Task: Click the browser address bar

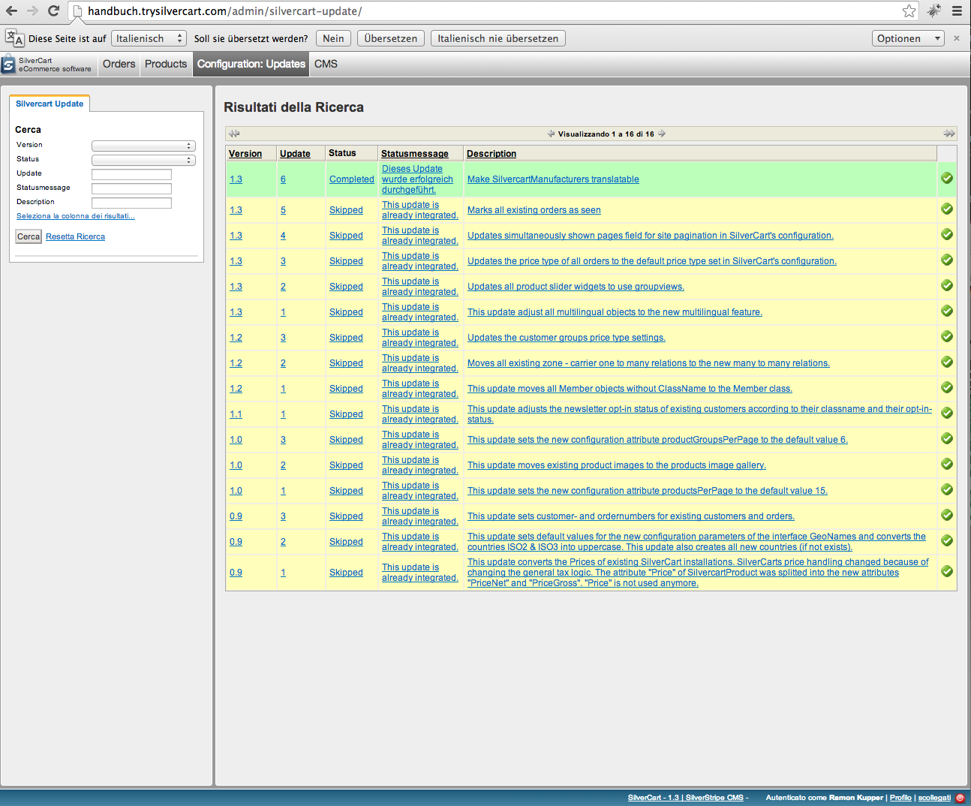Action: [488, 11]
